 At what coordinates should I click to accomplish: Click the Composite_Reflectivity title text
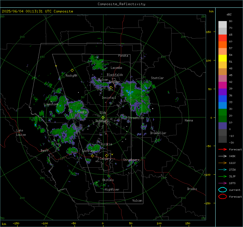122,4
